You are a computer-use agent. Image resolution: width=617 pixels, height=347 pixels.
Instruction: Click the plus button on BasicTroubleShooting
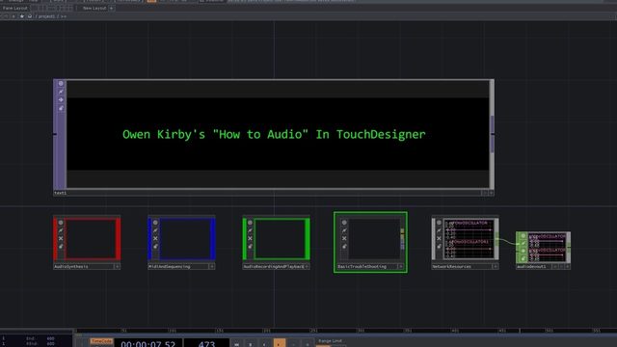pyautogui.click(x=401, y=267)
